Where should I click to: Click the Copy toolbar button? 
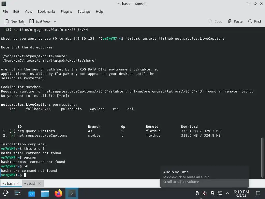(215, 21)
